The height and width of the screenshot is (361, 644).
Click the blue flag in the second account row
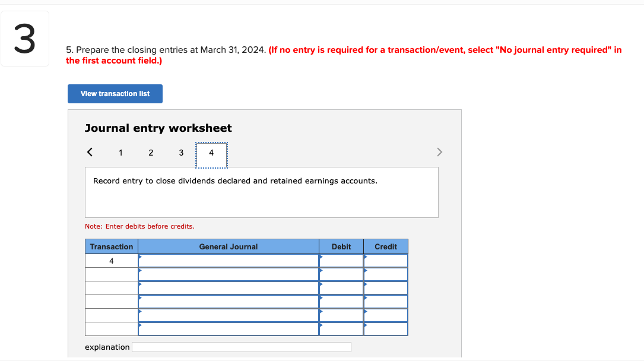point(141,270)
